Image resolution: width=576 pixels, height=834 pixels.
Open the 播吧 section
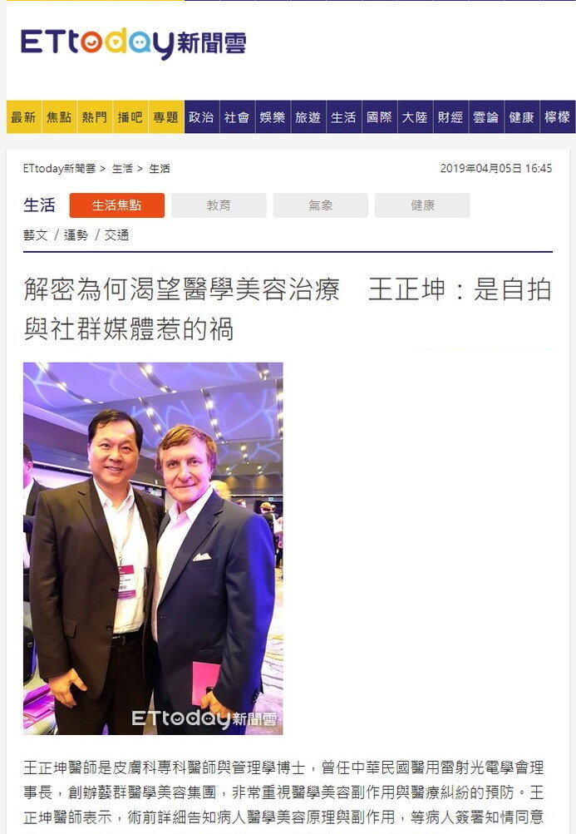130,117
